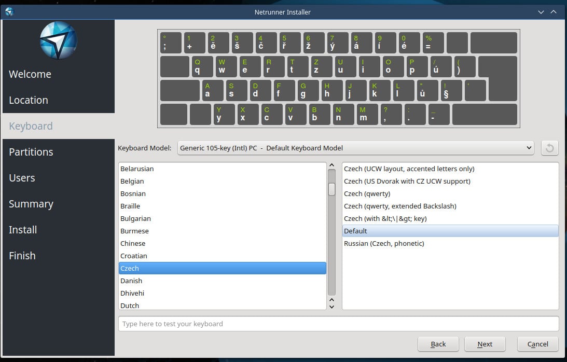Select Czech in the language list
Image resolution: width=567 pixels, height=362 pixels.
click(x=223, y=268)
